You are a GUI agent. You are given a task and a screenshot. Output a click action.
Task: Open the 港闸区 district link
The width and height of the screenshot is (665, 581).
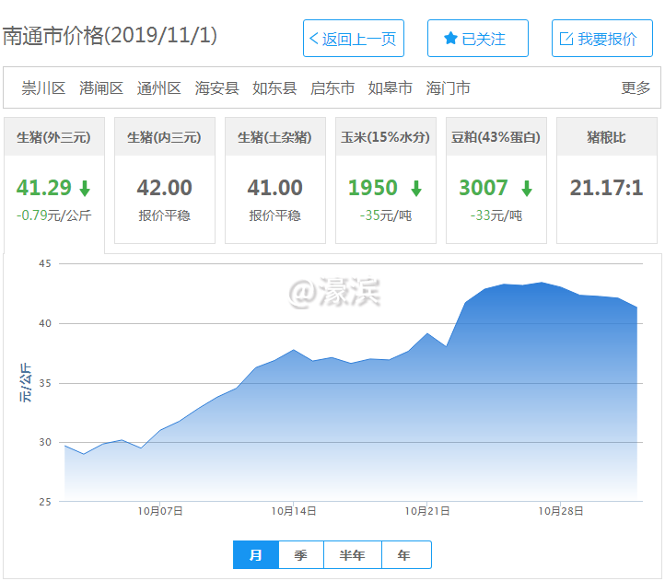(101, 88)
